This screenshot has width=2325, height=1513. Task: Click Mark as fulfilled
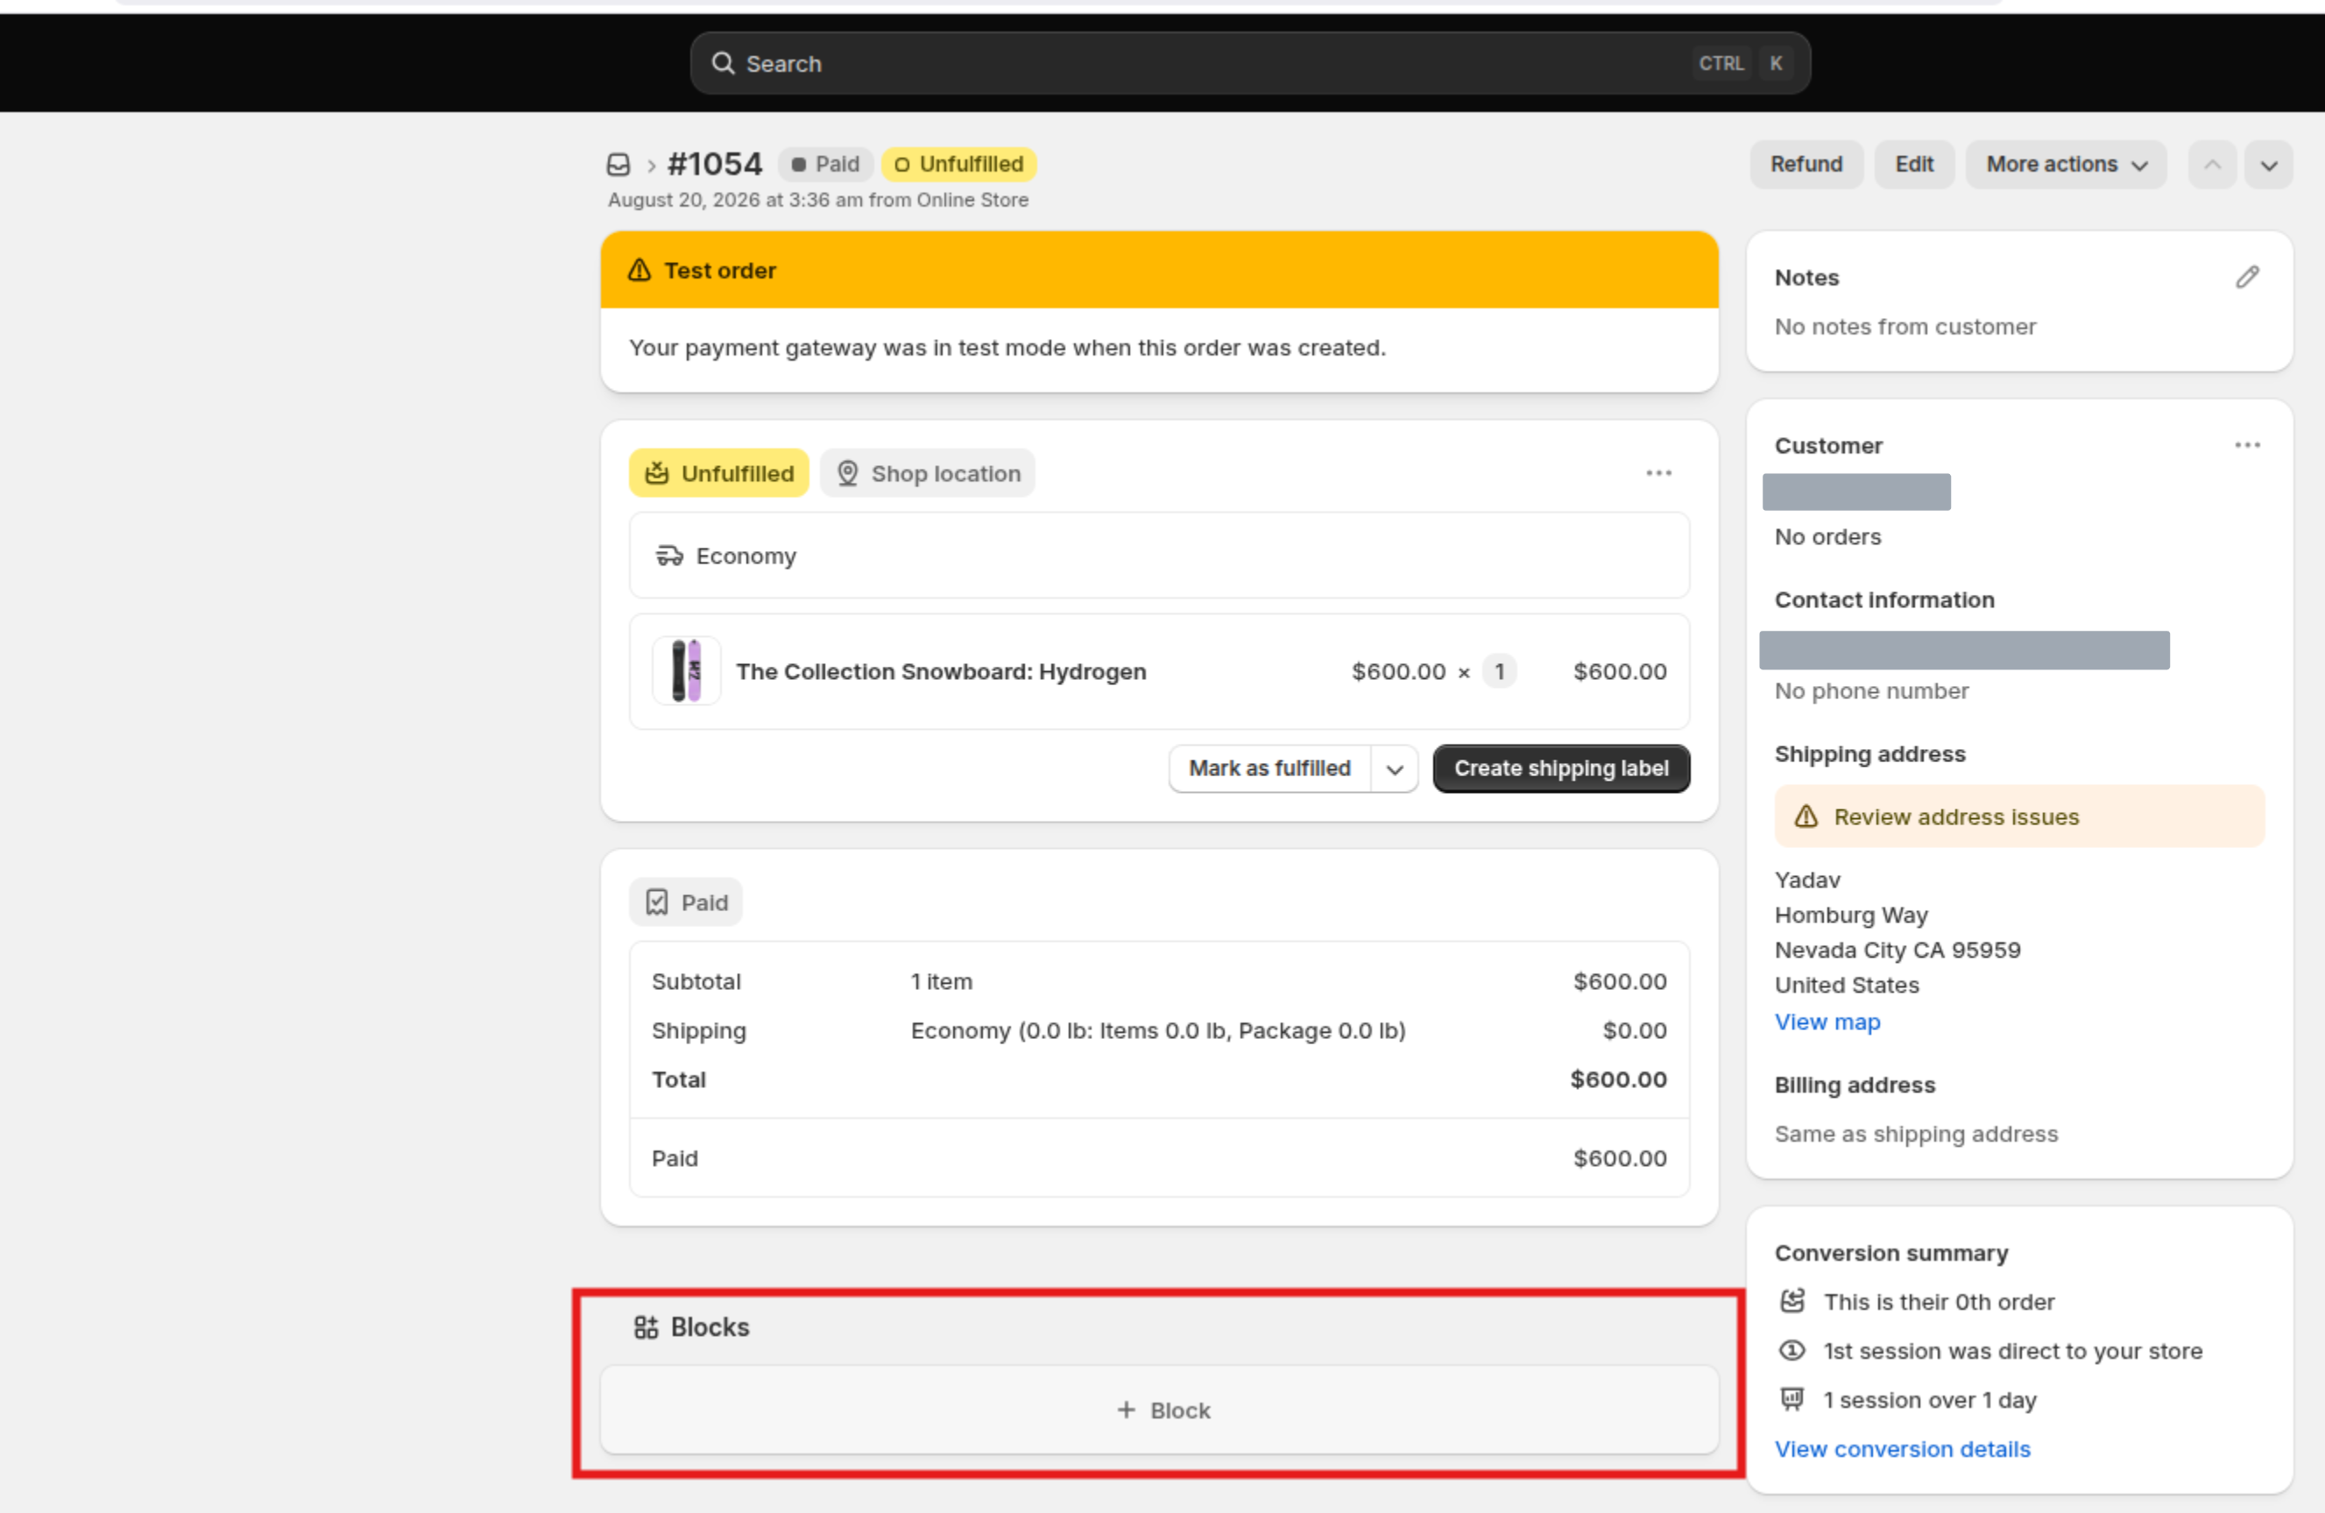coord(1269,768)
